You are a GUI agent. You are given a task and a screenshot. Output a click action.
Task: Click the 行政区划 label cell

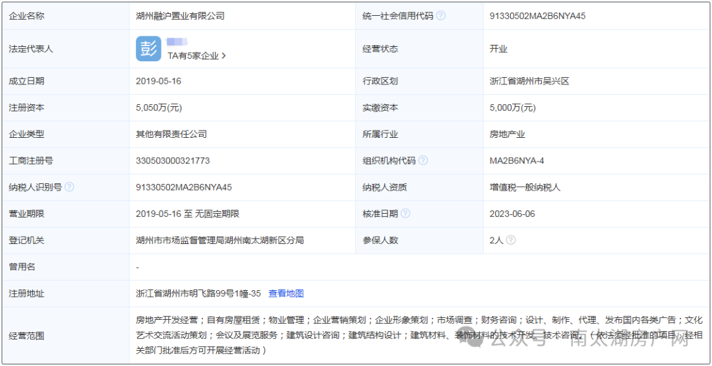pos(419,81)
